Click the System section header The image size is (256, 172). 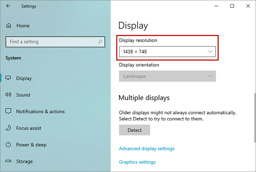pos(13,58)
